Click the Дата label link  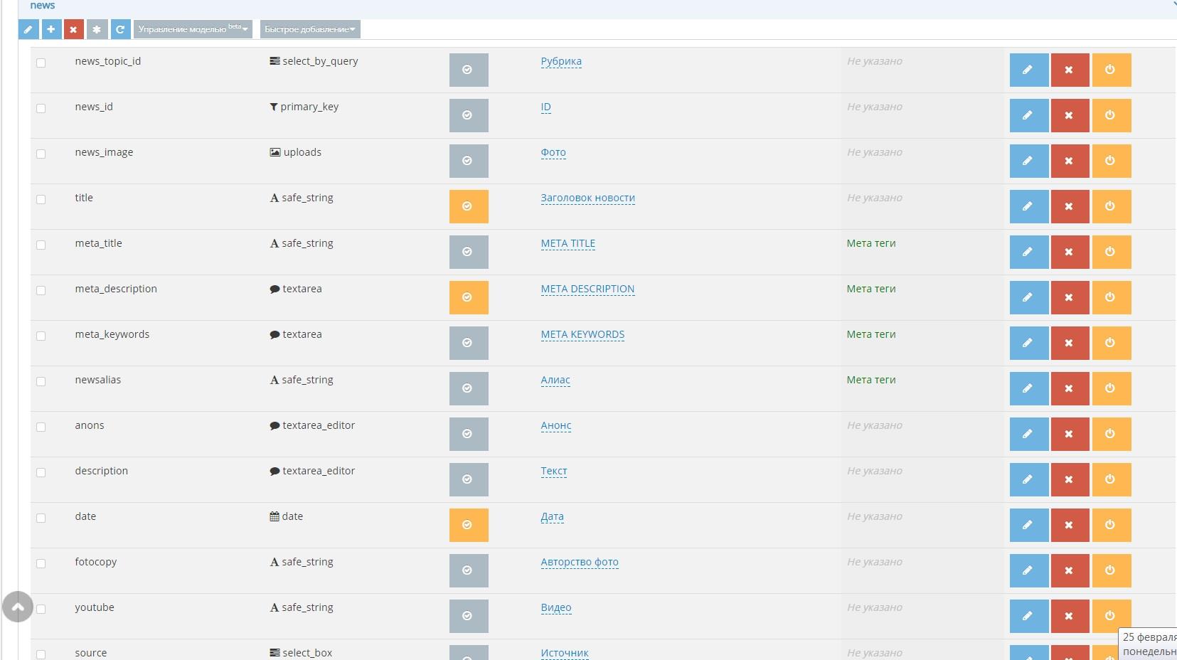click(552, 516)
